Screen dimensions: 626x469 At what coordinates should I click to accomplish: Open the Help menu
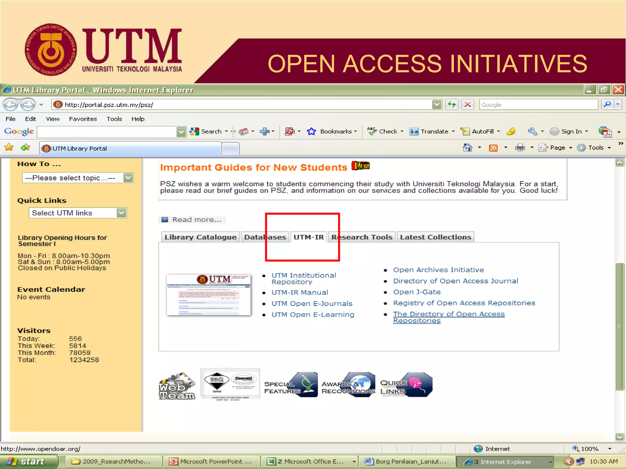[x=138, y=119]
